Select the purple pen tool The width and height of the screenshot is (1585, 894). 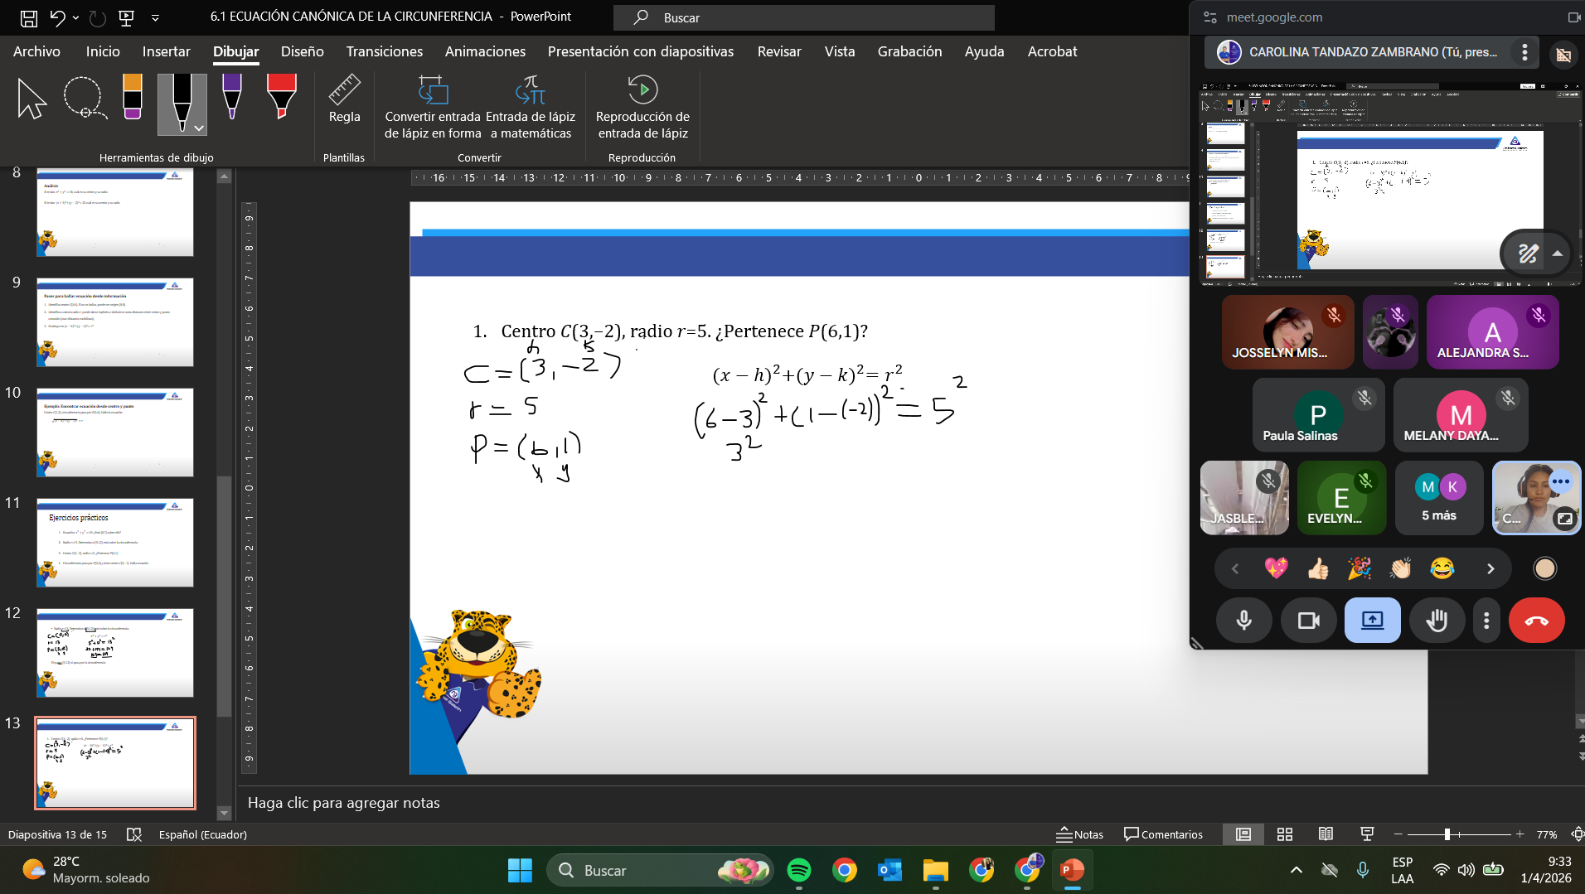pos(232,97)
